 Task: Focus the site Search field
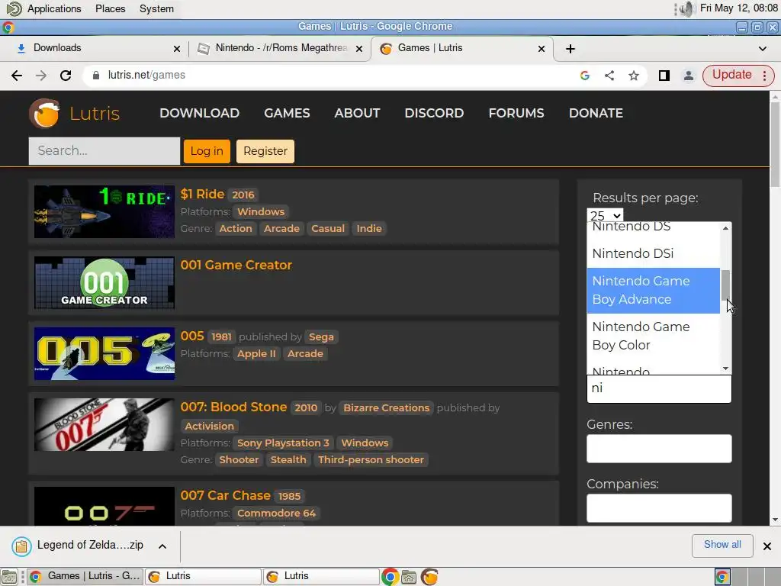104,151
